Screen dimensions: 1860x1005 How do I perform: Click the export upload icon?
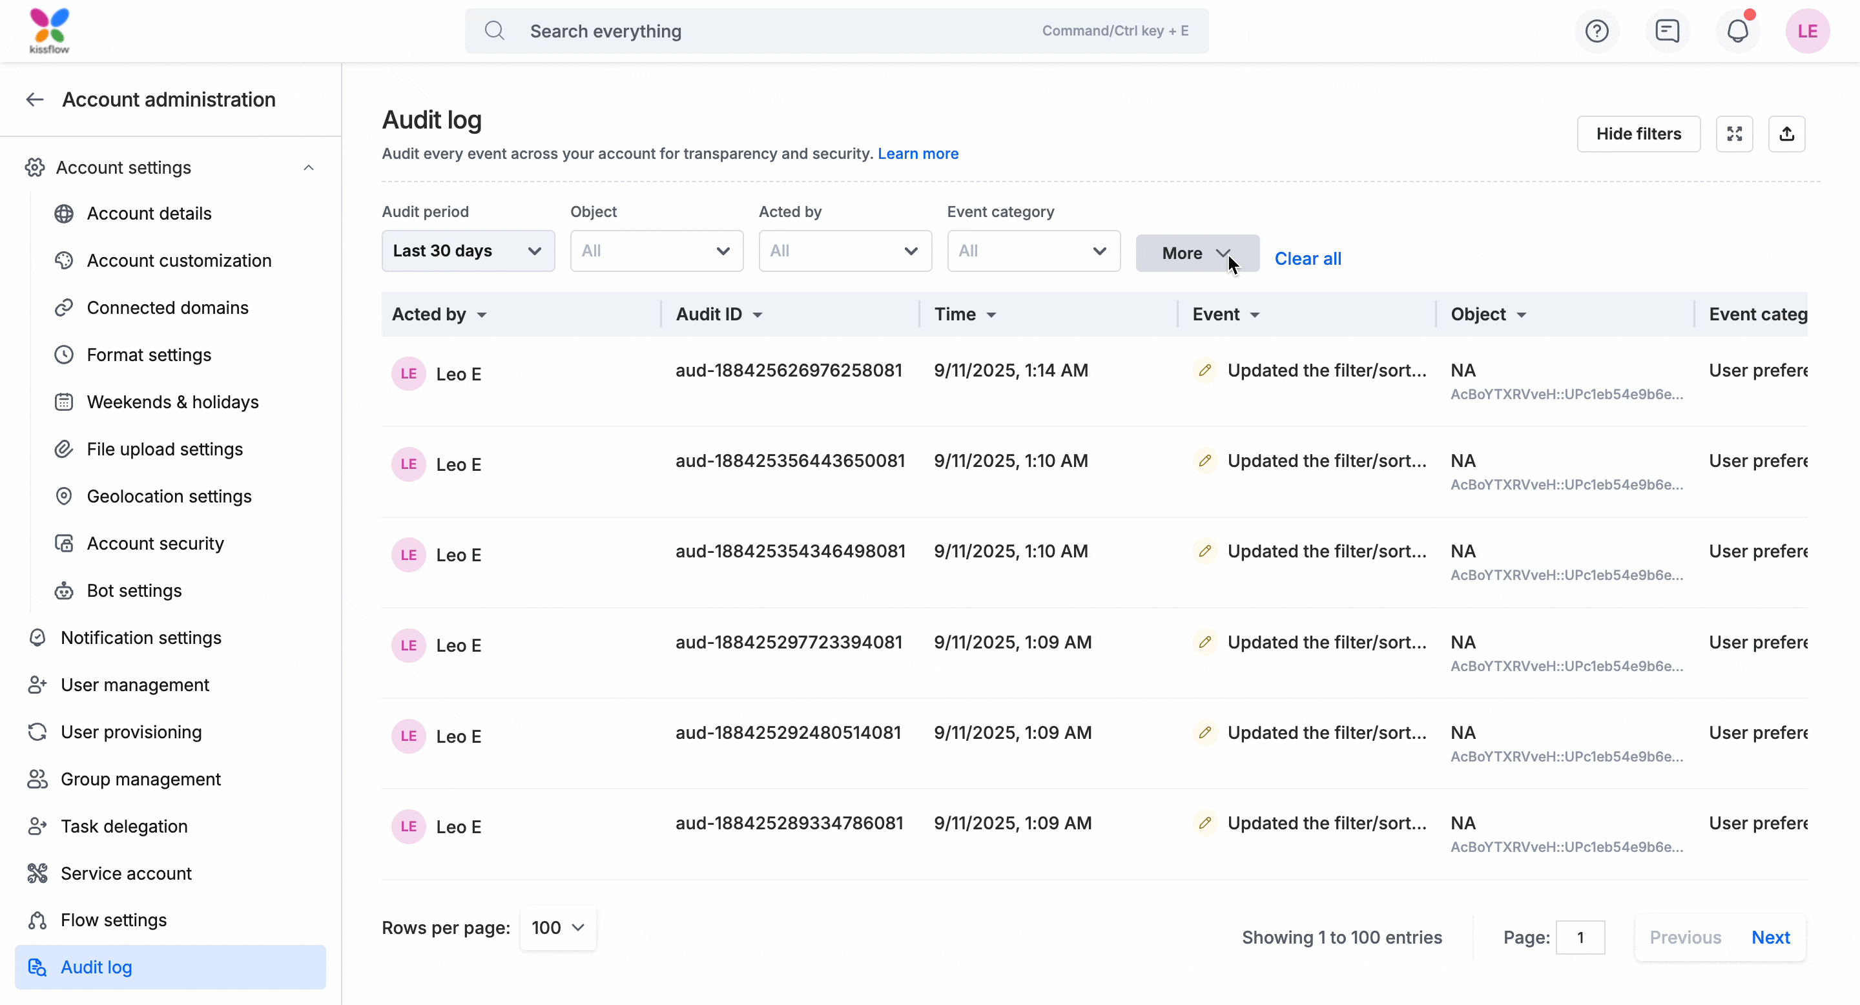[1786, 134]
